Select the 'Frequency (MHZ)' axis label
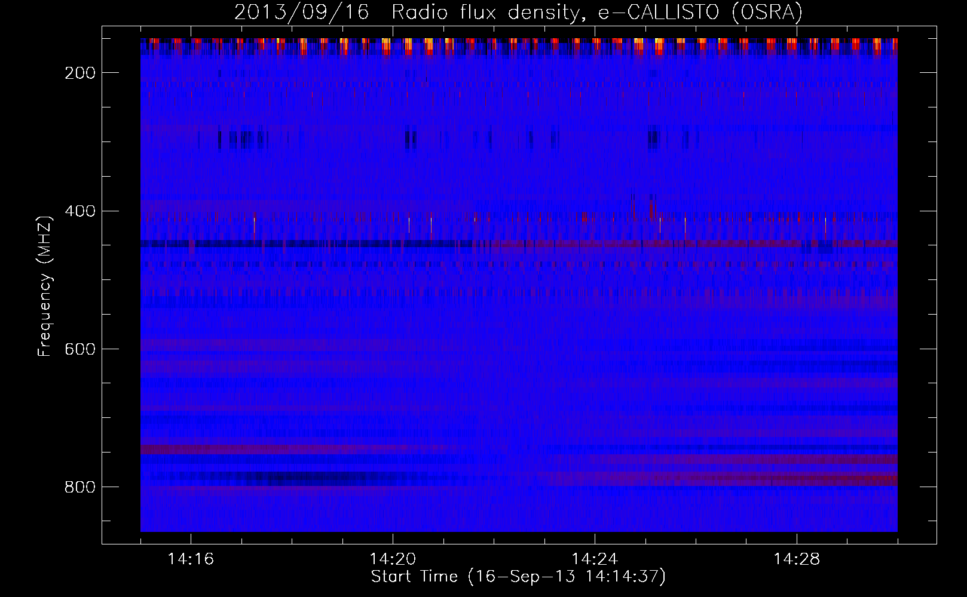 [x=45, y=286]
